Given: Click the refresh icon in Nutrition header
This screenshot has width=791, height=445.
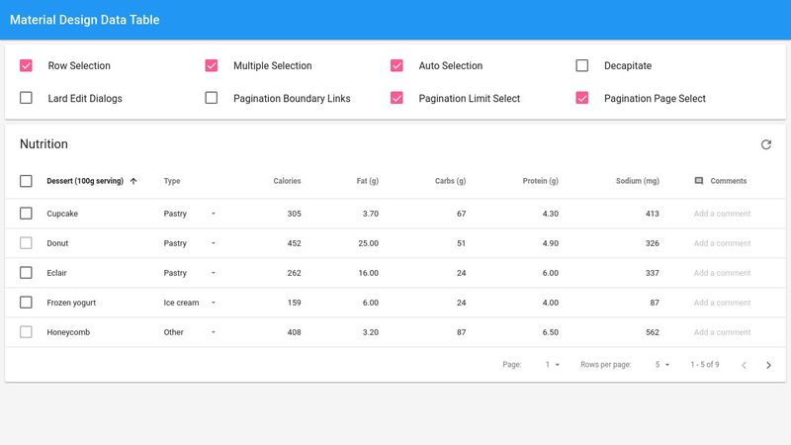Looking at the screenshot, I should [x=765, y=144].
